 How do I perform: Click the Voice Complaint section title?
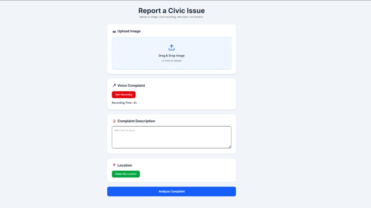tap(131, 85)
